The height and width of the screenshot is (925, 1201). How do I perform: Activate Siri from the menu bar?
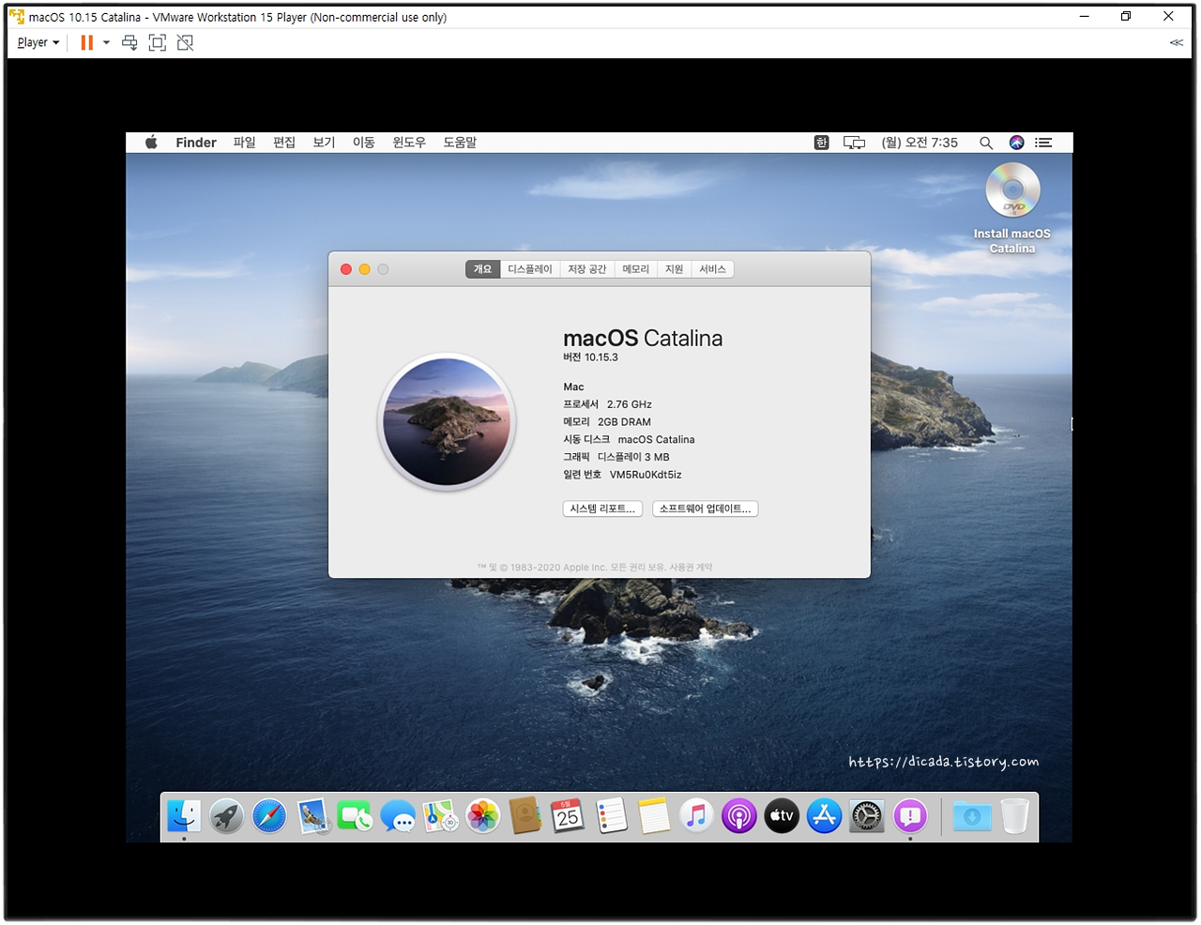tap(1016, 143)
